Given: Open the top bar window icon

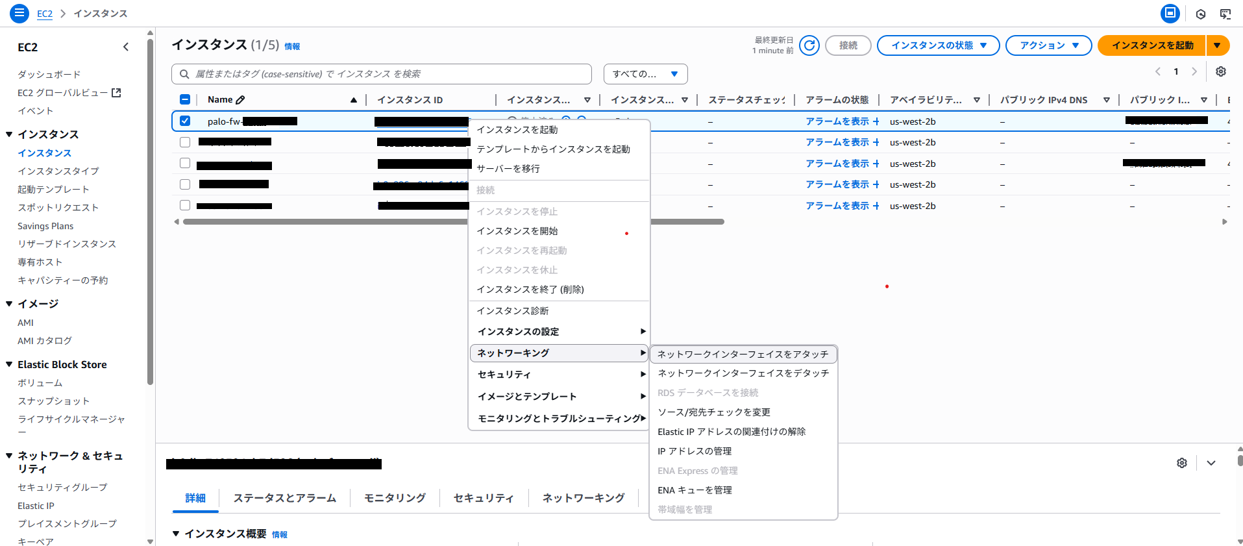Looking at the screenshot, I should [1170, 13].
